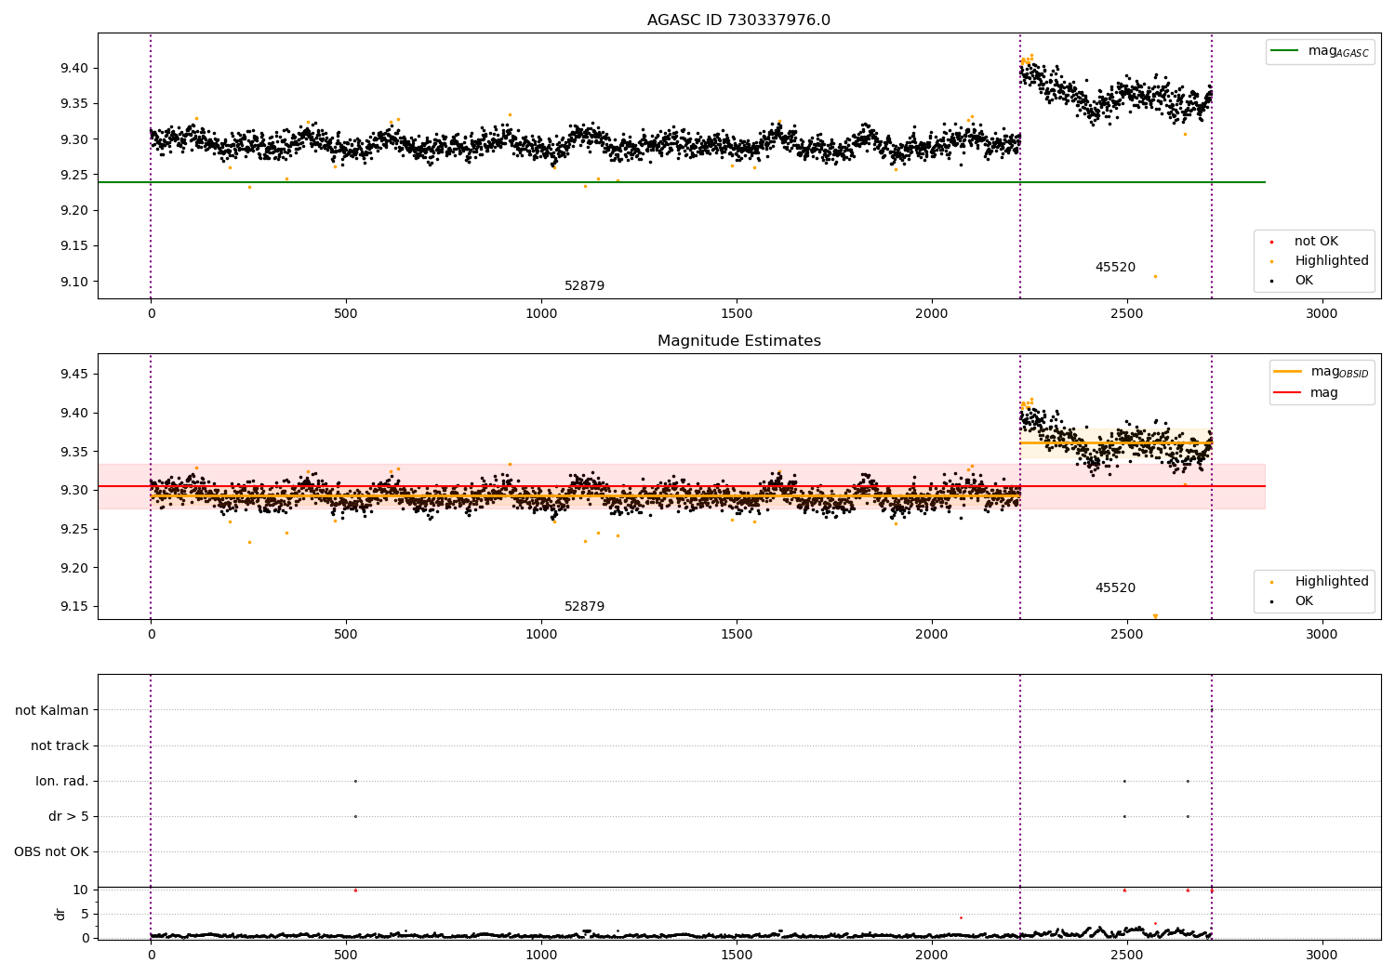
Task: Click the 9.45 y-axis tick label
Action: tap(73, 375)
